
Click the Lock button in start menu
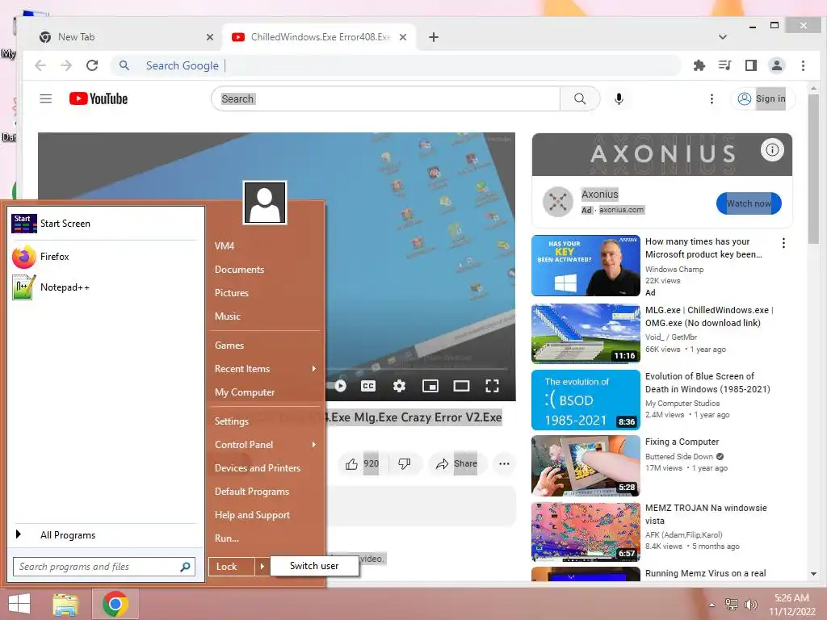pos(232,567)
